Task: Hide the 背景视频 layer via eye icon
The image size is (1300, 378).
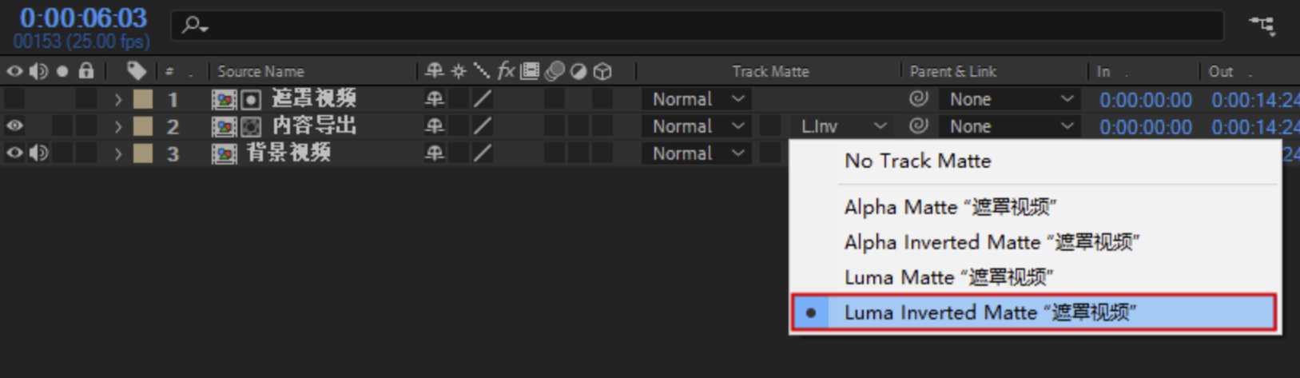Action: (x=14, y=153)
